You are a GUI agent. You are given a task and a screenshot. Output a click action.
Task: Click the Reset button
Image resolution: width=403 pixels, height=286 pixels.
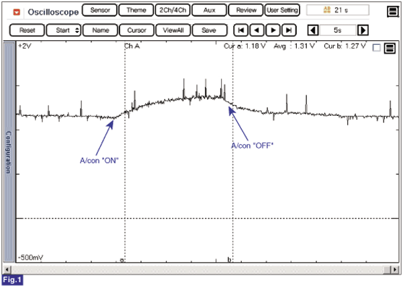(x=27, y=30)
